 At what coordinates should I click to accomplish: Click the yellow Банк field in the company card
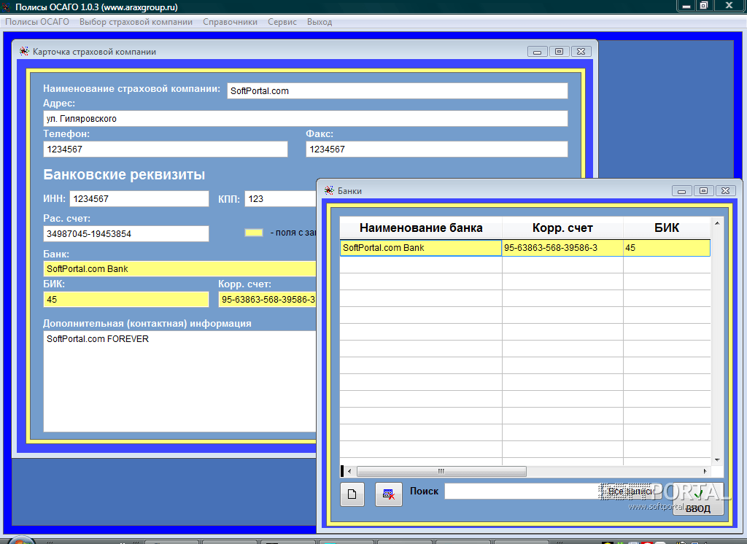(179, 268)
